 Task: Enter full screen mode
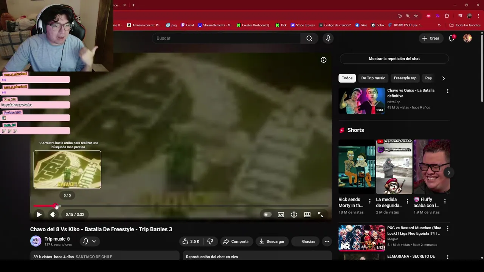point(321,215)
